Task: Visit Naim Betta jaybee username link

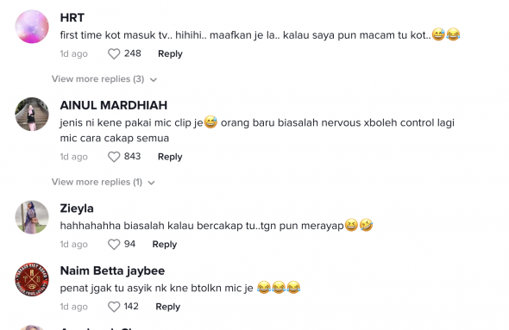Action: pyautogui.click(x=112, y=271)
